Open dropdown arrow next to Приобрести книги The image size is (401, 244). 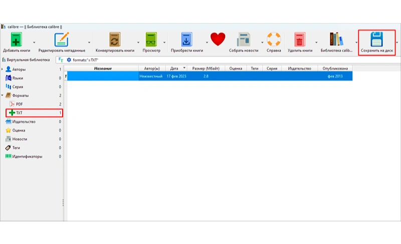(x=207, y=43)
